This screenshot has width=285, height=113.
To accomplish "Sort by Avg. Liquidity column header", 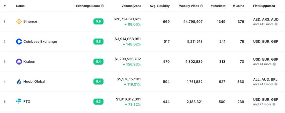I will pos(159,6).
